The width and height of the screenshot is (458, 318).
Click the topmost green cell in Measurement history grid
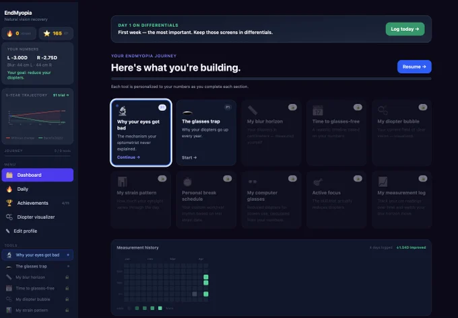tap(206, 277)
